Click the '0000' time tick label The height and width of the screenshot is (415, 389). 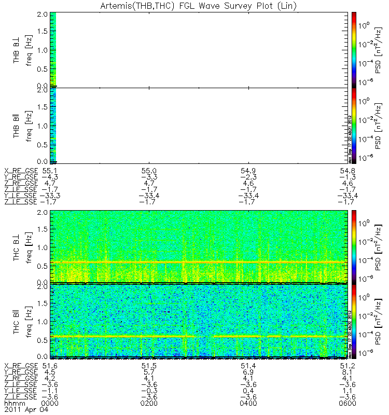coord(50,404)
